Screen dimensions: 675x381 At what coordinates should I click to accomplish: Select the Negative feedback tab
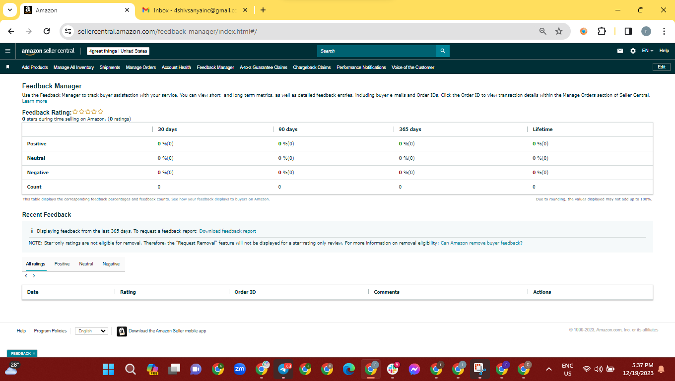click(x=111, y=264)
